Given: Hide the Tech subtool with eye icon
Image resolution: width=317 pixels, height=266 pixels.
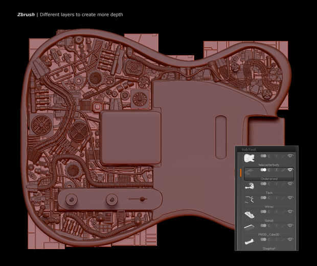Looking at the screenshot, I should tap(290, 184).
